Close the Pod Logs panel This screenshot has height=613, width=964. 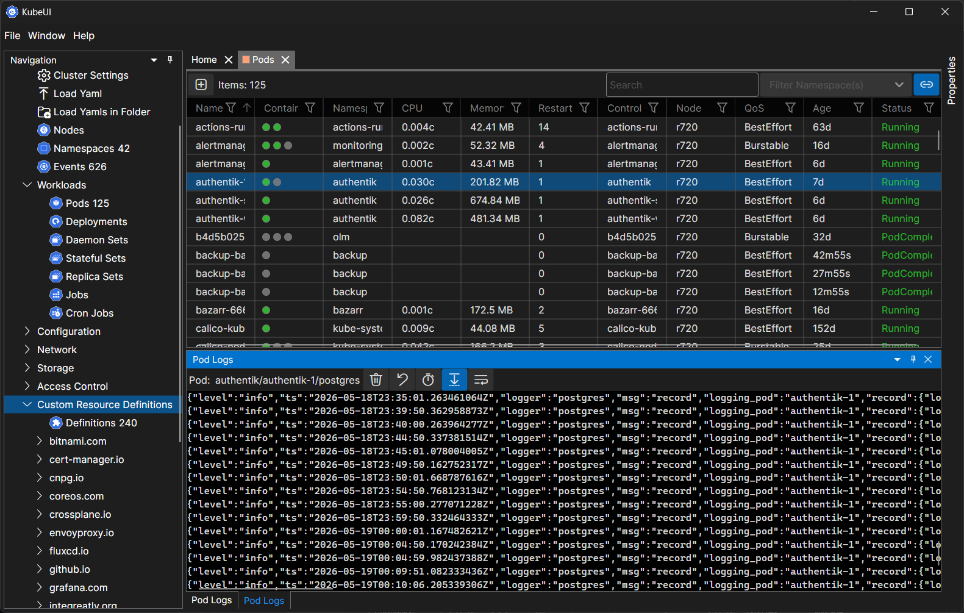click(928, 360)
